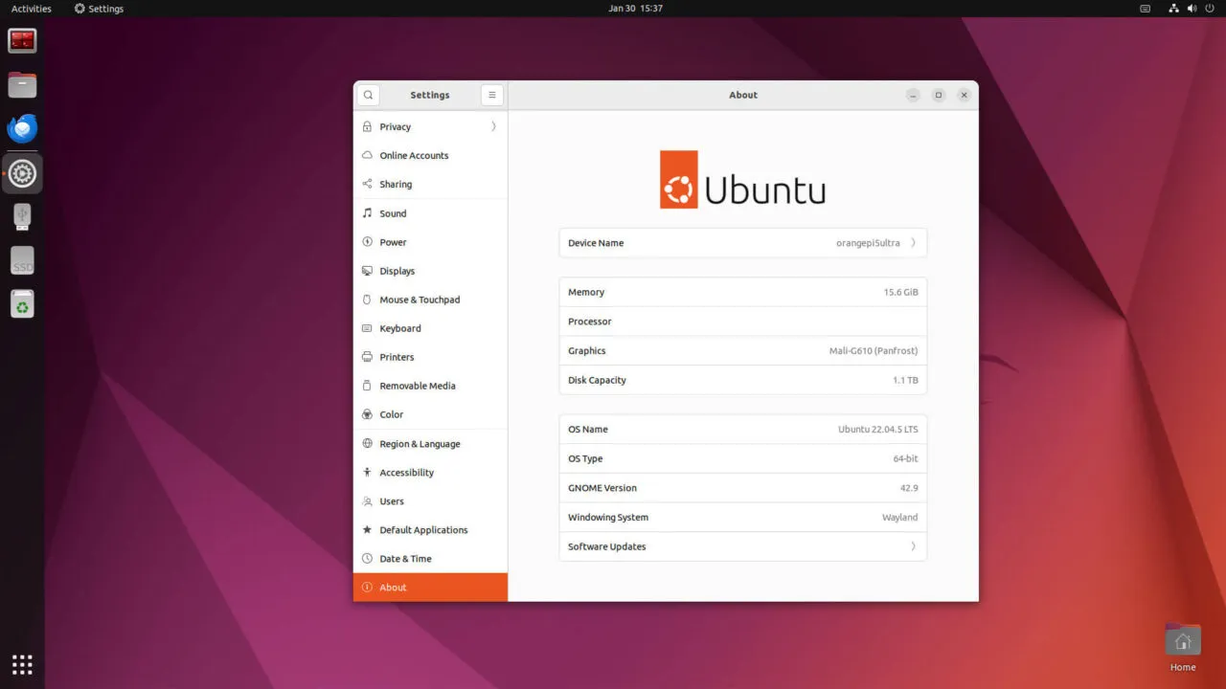Select the Accessibility settings entry

[x=406, y=473]
